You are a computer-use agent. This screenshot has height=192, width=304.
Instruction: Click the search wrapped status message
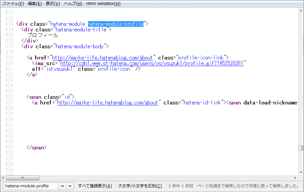[248, 186]
